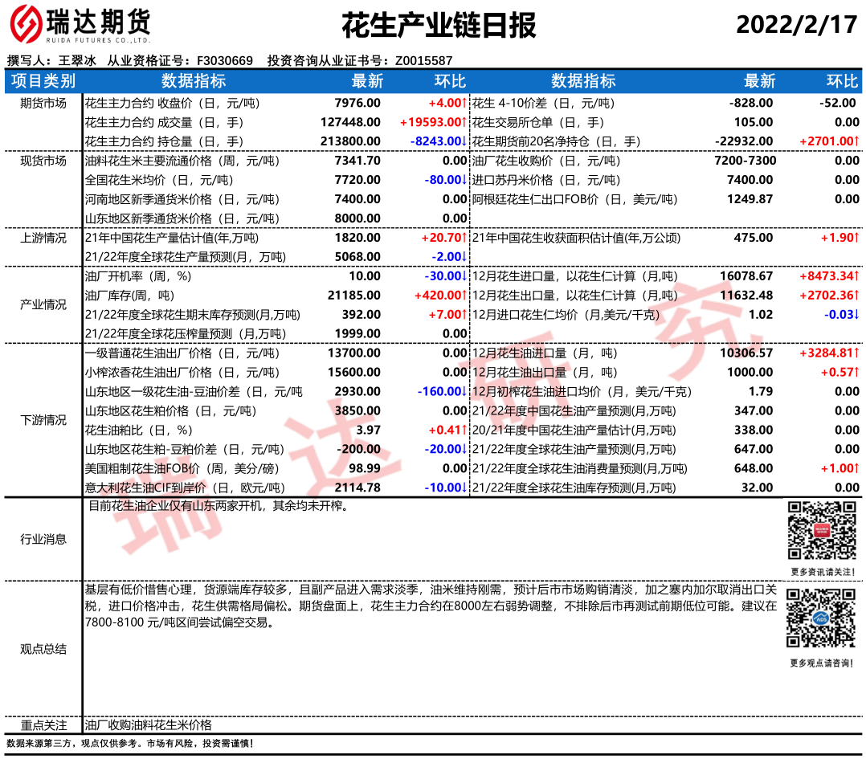The height and width of the screenshot is (759, 866).
Task: Click the report title "花生产业链日报"
Action: pyautogui.click(x=439, y=26)
